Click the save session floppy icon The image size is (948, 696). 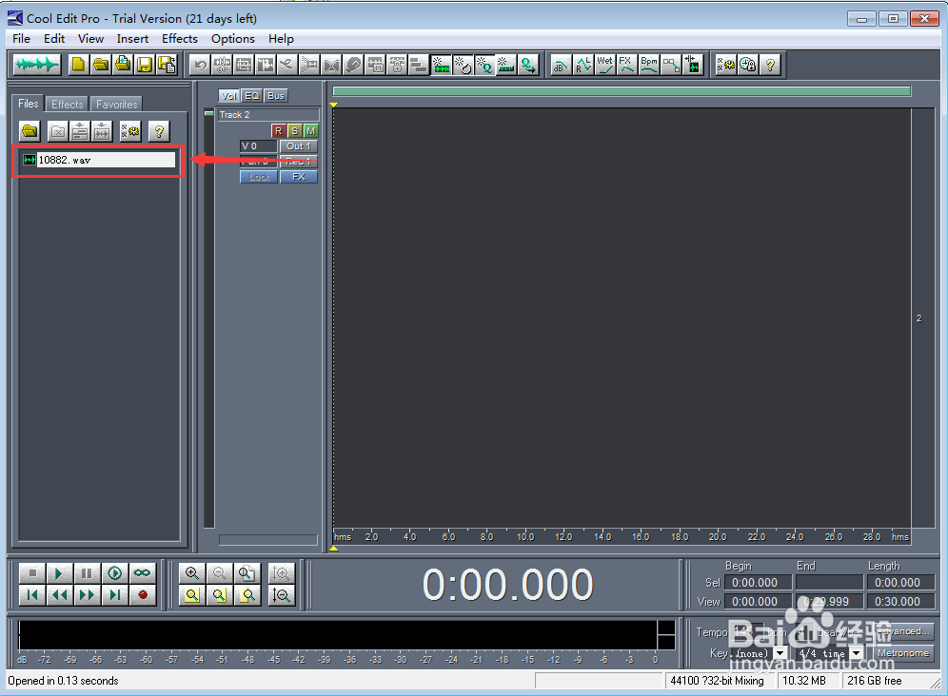[x=145, y=64]
